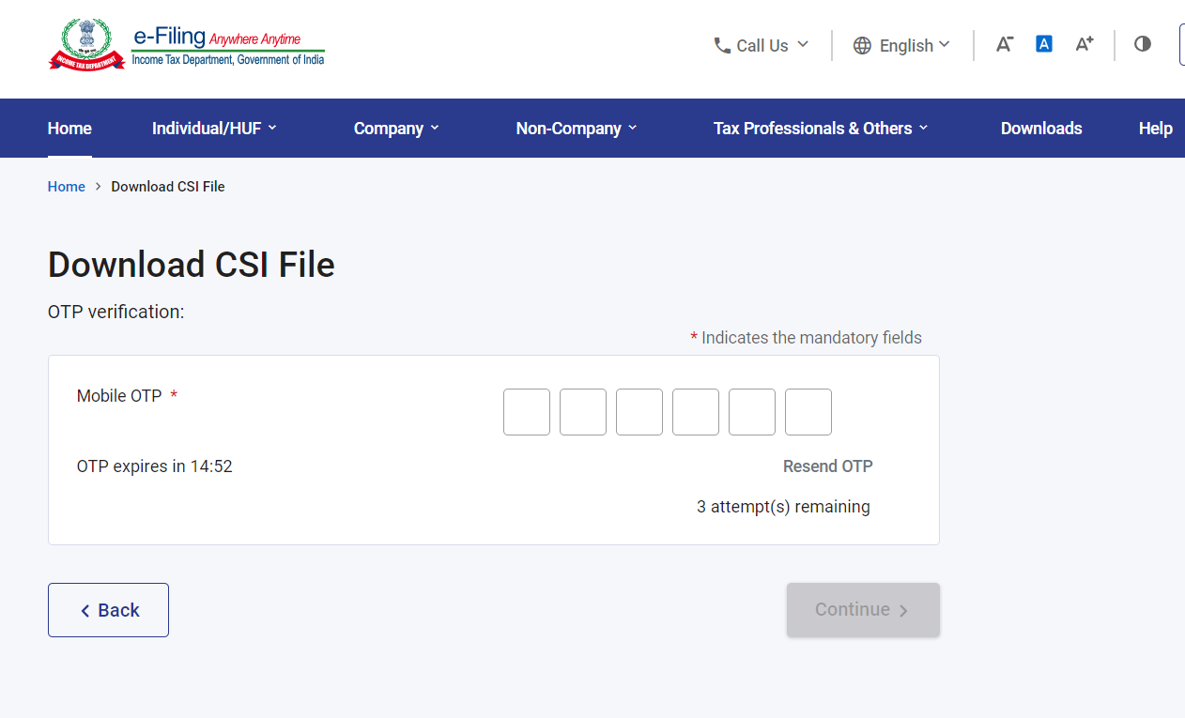This screenshot has height=718, width=1185.
Task: Focus the last Mobile OTP digit box
Action: [808, 412]
